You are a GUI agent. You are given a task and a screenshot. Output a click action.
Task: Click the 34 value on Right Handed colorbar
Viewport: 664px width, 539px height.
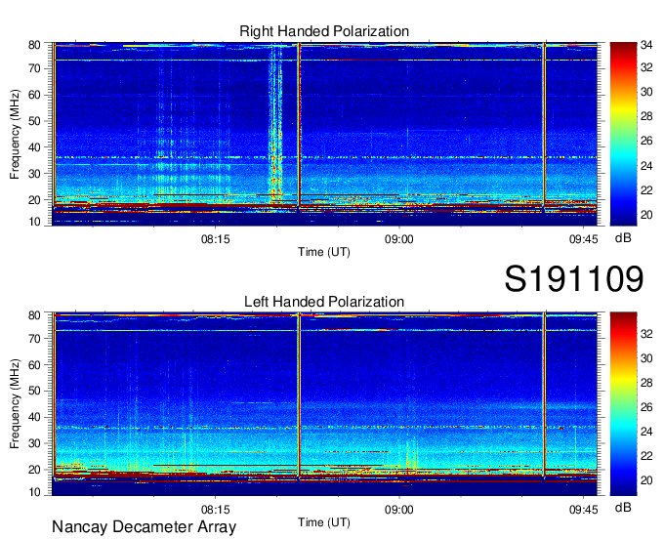tap(646, 45)
